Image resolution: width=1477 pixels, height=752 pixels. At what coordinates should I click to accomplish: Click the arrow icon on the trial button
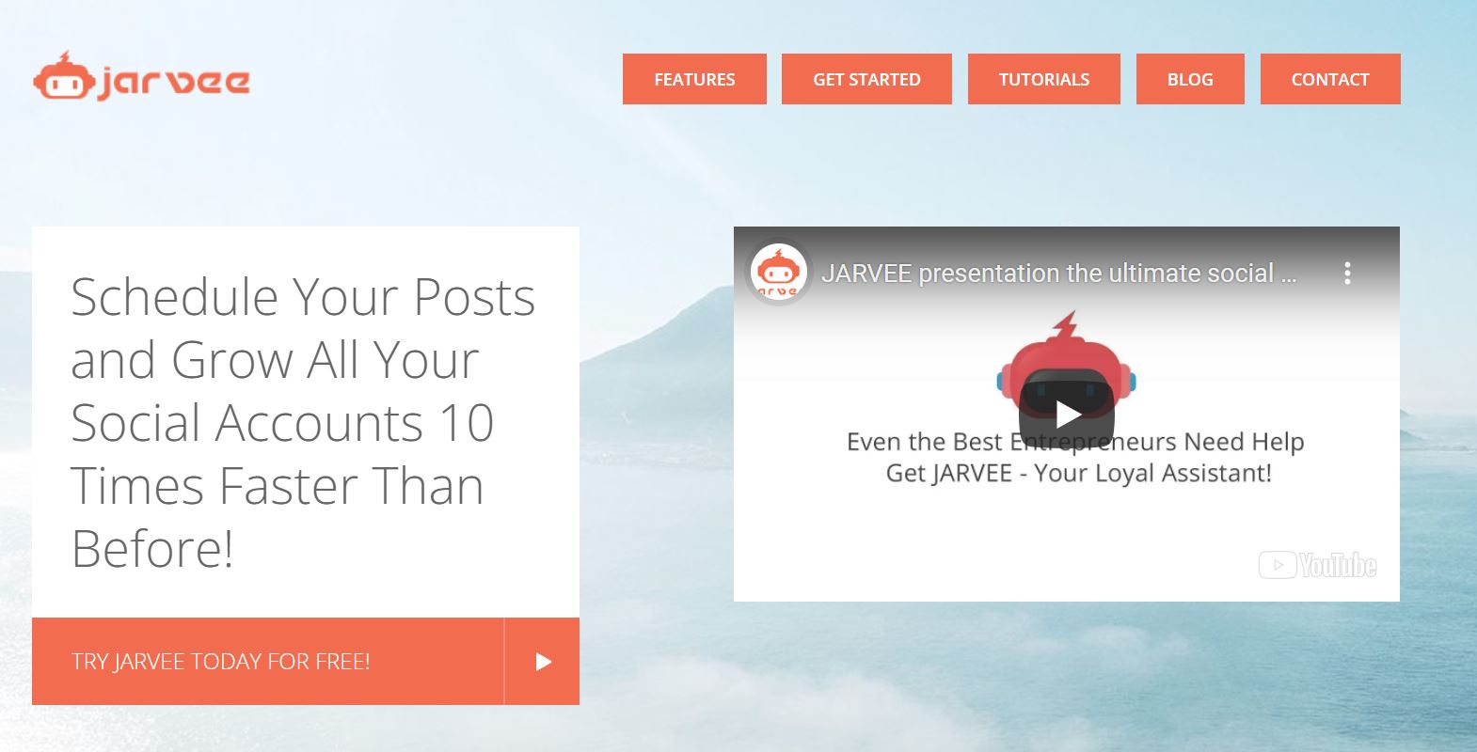[543, 662]
